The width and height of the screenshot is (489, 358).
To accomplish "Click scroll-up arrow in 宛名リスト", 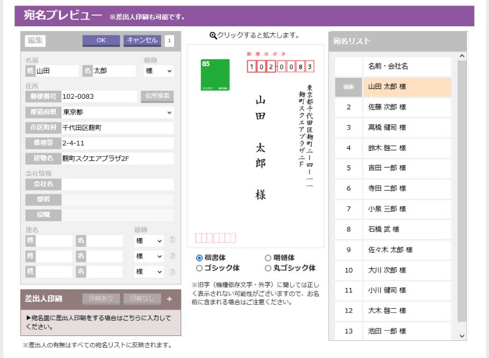I will click(462, 56).
